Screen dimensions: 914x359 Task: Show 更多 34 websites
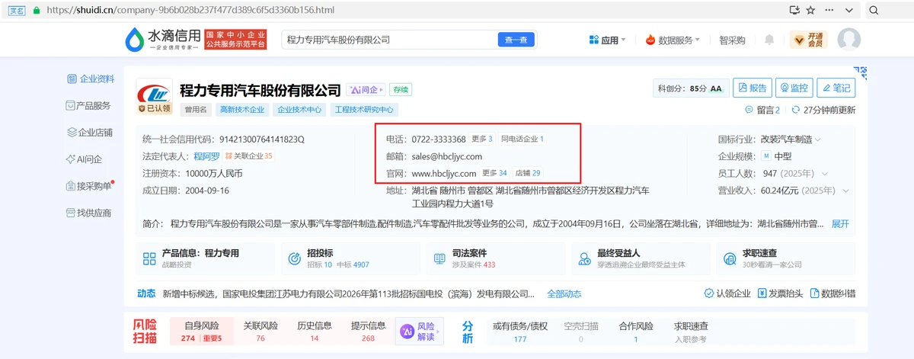(x=494, y=174)
